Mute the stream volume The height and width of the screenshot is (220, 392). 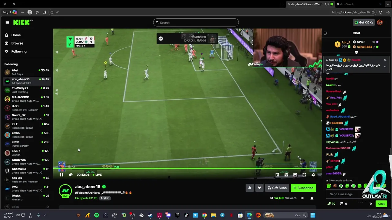click(x=71, y=175)
